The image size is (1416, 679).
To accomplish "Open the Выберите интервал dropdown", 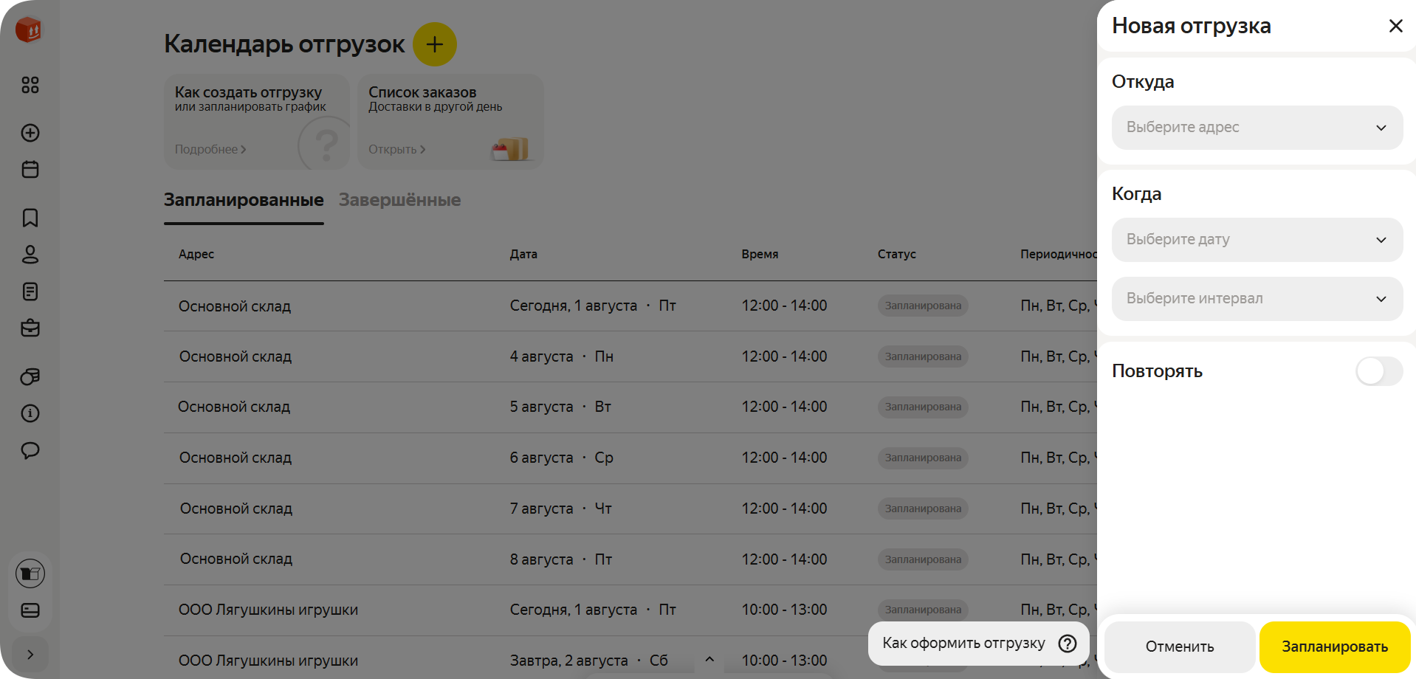I will pos(1257,299).
